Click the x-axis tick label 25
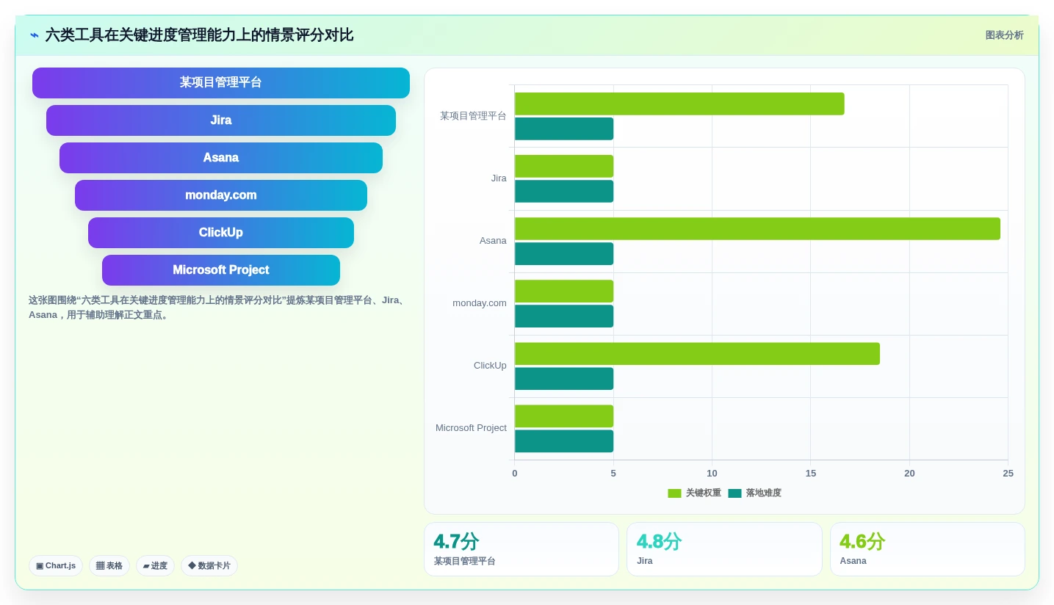1054x605 pixels. coord(1008,474)
